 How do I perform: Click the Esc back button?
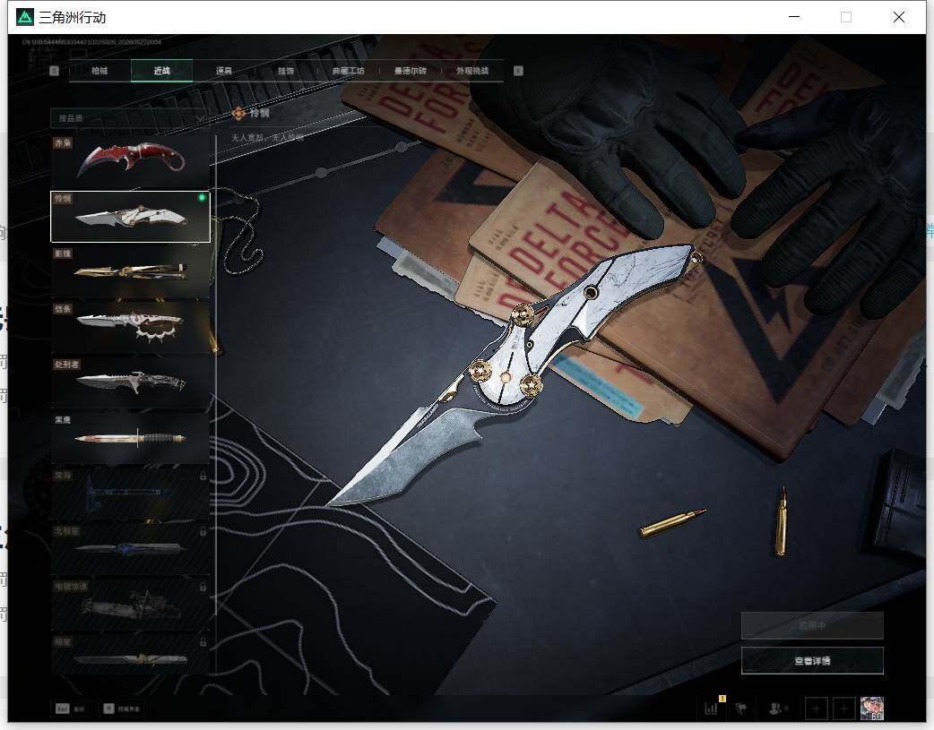pyautogui.click(x=70, y=709)
